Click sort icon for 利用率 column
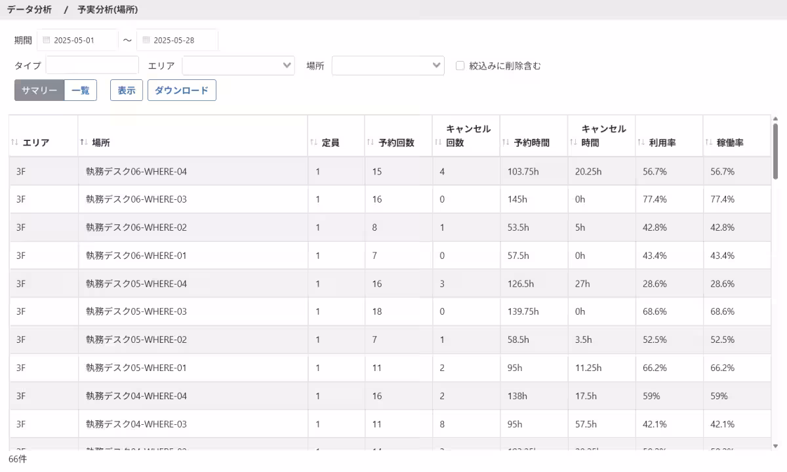 641,143
